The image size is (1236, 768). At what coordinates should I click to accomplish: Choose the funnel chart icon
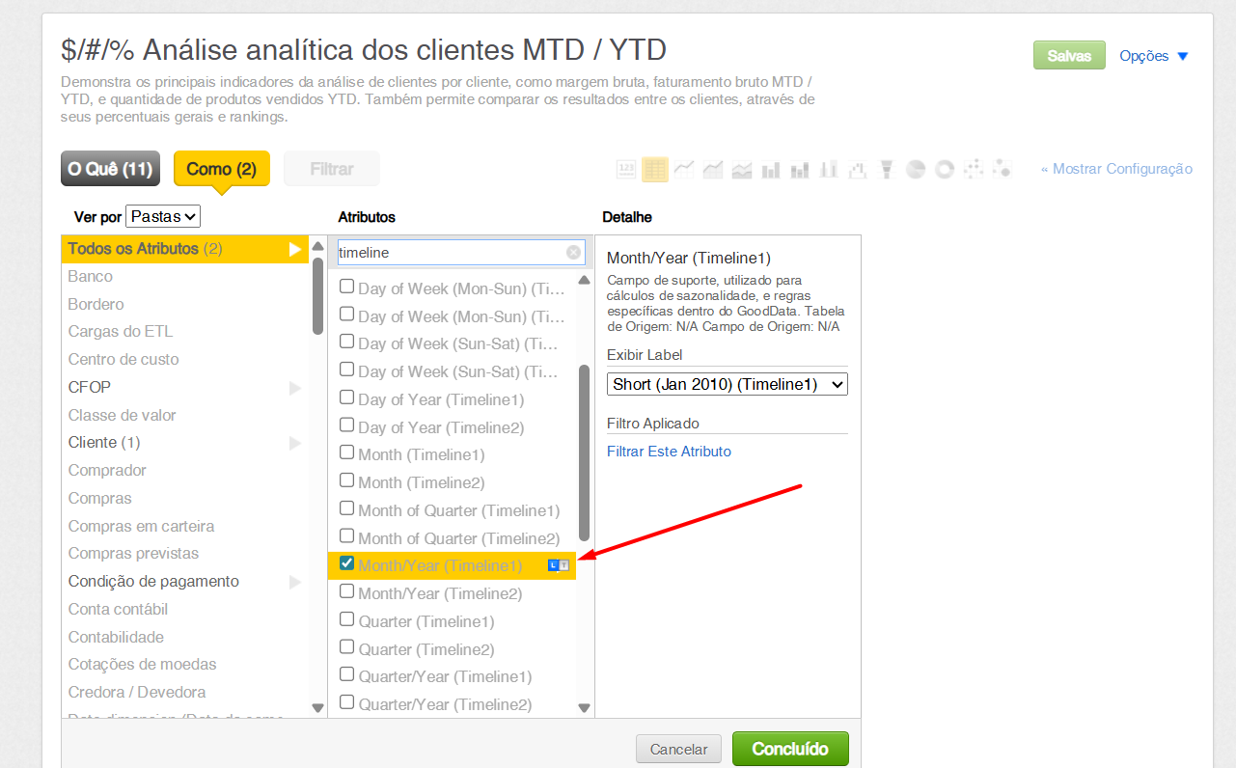tap(887, 170)
